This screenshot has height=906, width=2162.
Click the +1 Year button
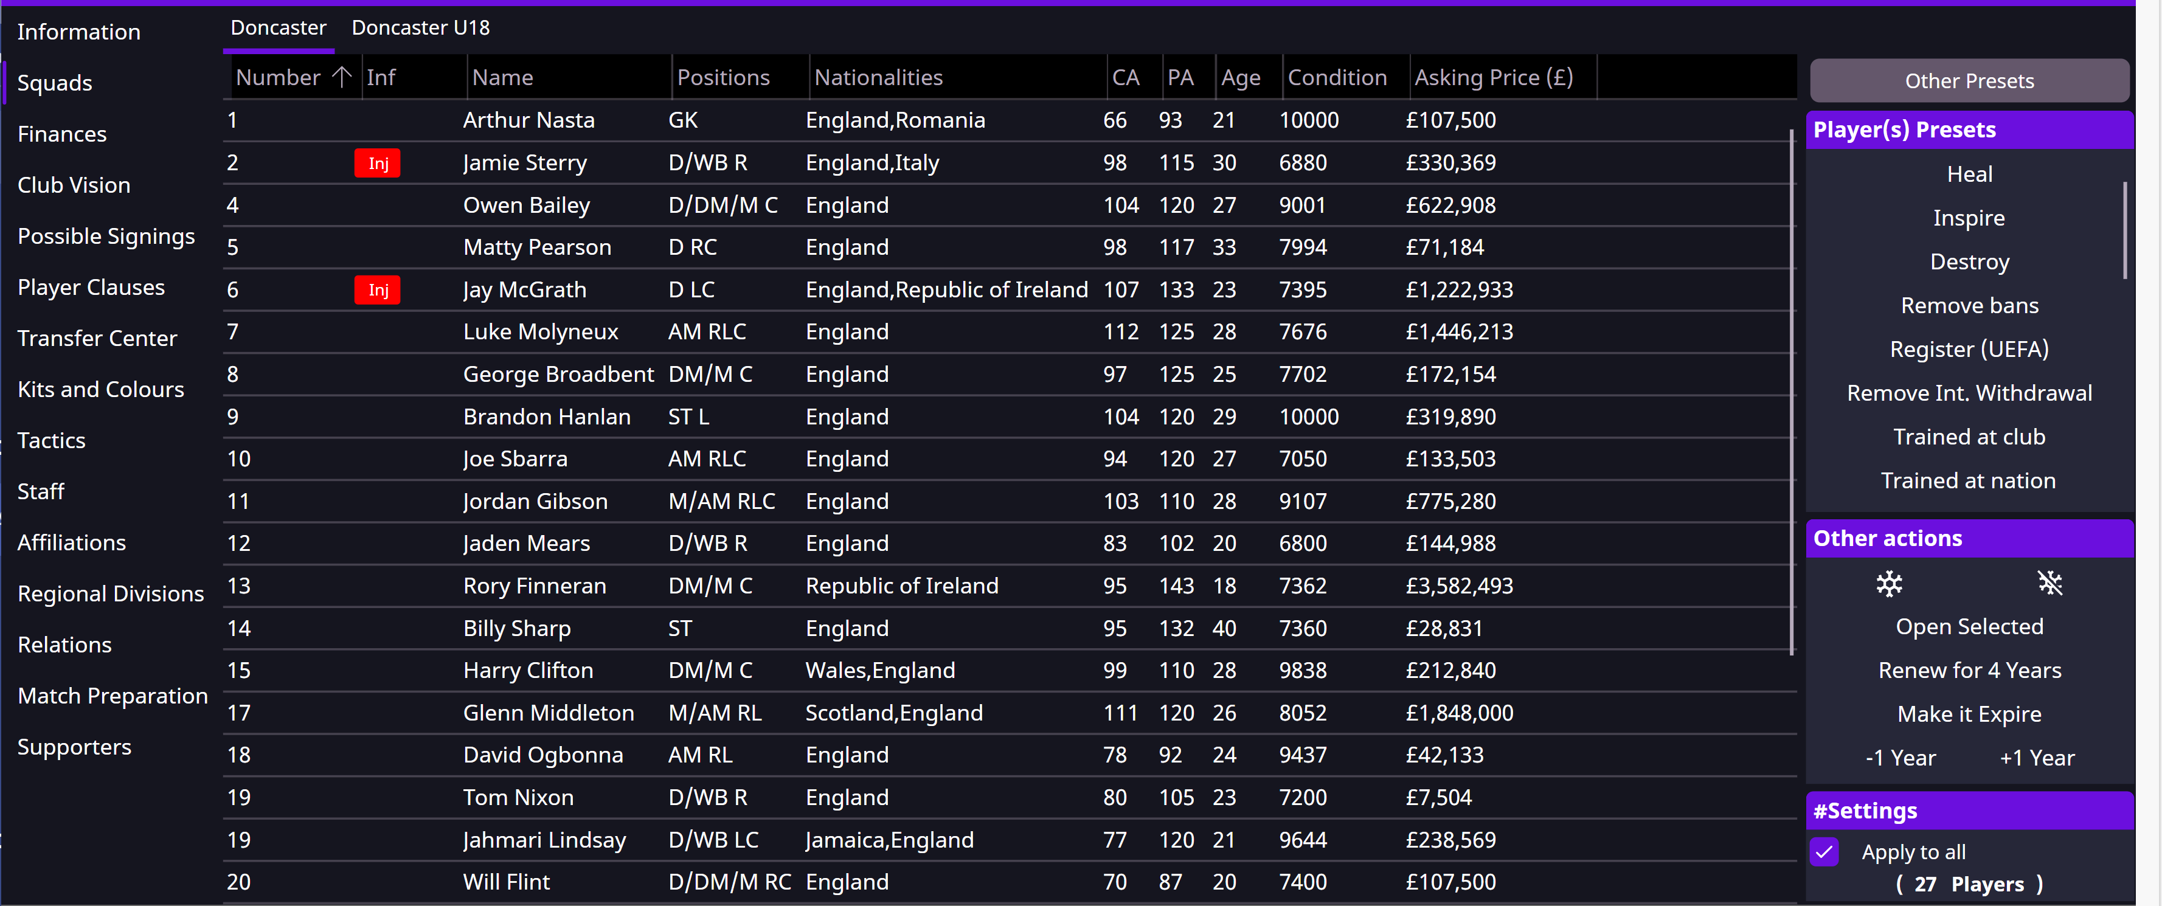[2036, 758]
